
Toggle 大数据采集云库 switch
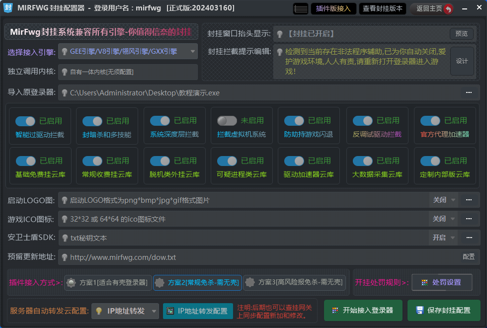(363, 161)
